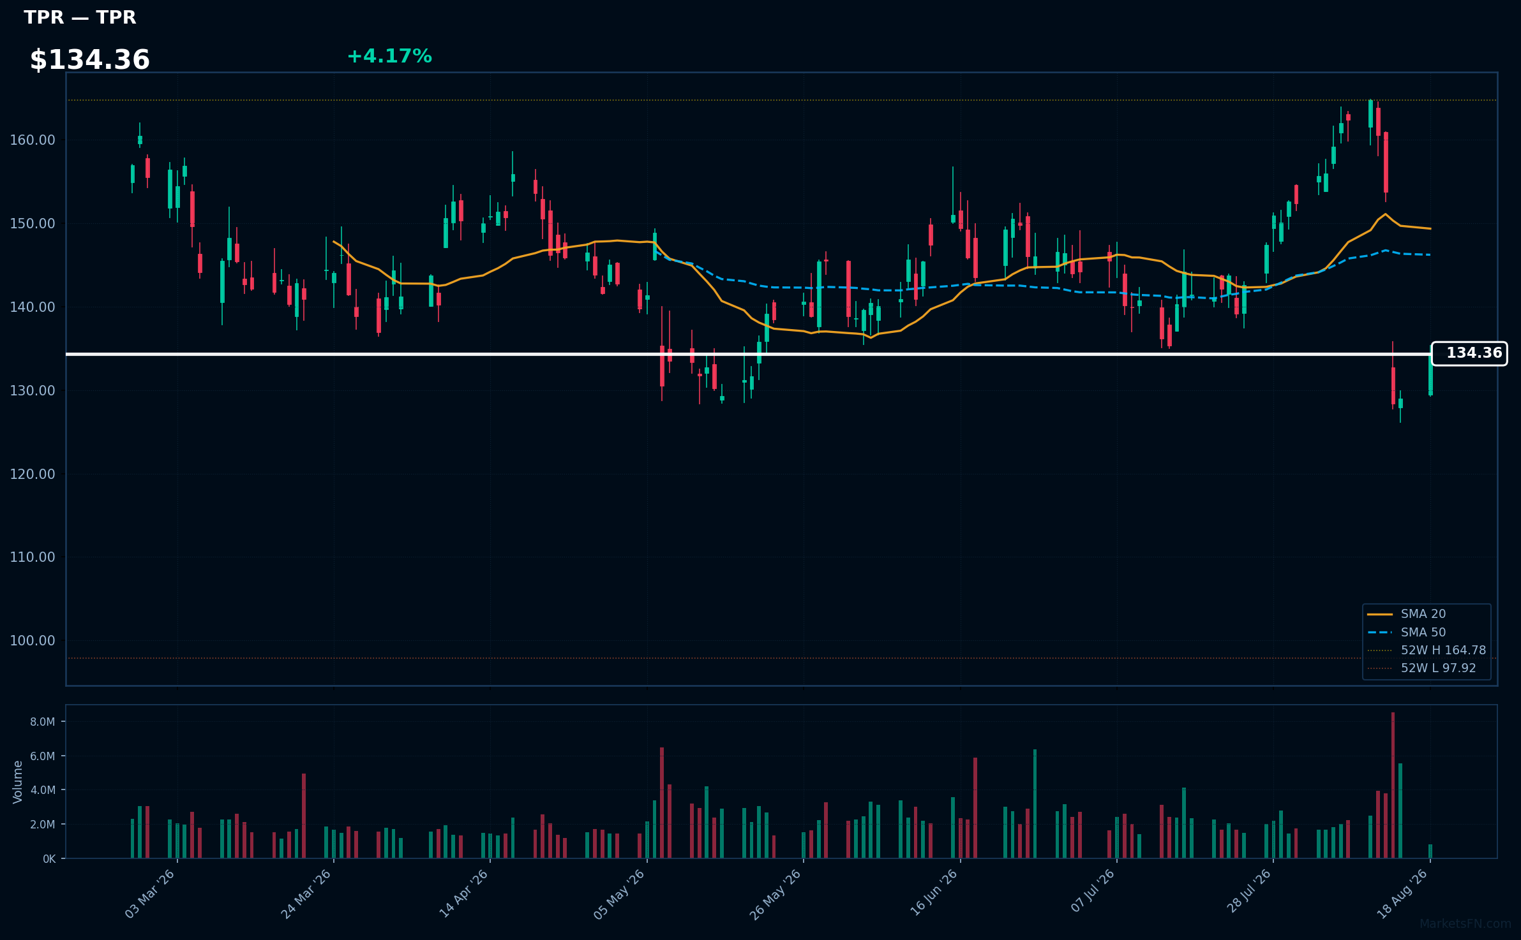Click the "6.0M" volume axis label
The image size is (1521, 940).
pyautogui.click(x=43, y=756)
